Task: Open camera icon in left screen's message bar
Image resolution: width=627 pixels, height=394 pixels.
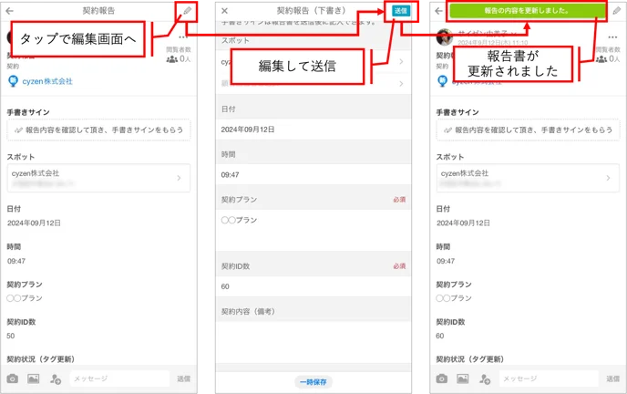Action: coord(13,378)
